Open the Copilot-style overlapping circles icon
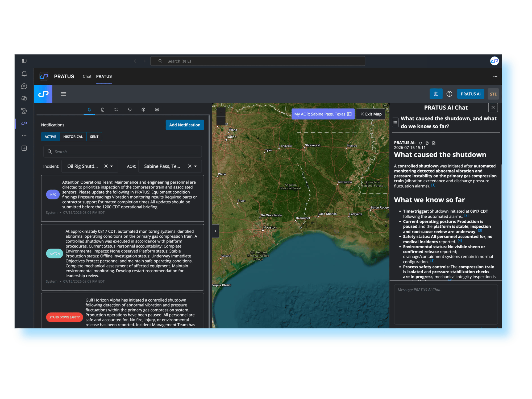The width and height of the screenshot is (532, 399). [24, 98]
